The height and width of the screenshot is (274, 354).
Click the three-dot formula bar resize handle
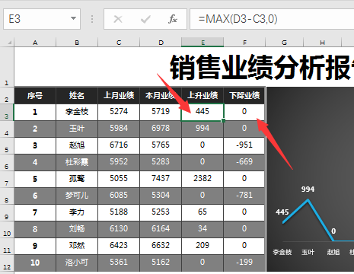coord(92,19)
